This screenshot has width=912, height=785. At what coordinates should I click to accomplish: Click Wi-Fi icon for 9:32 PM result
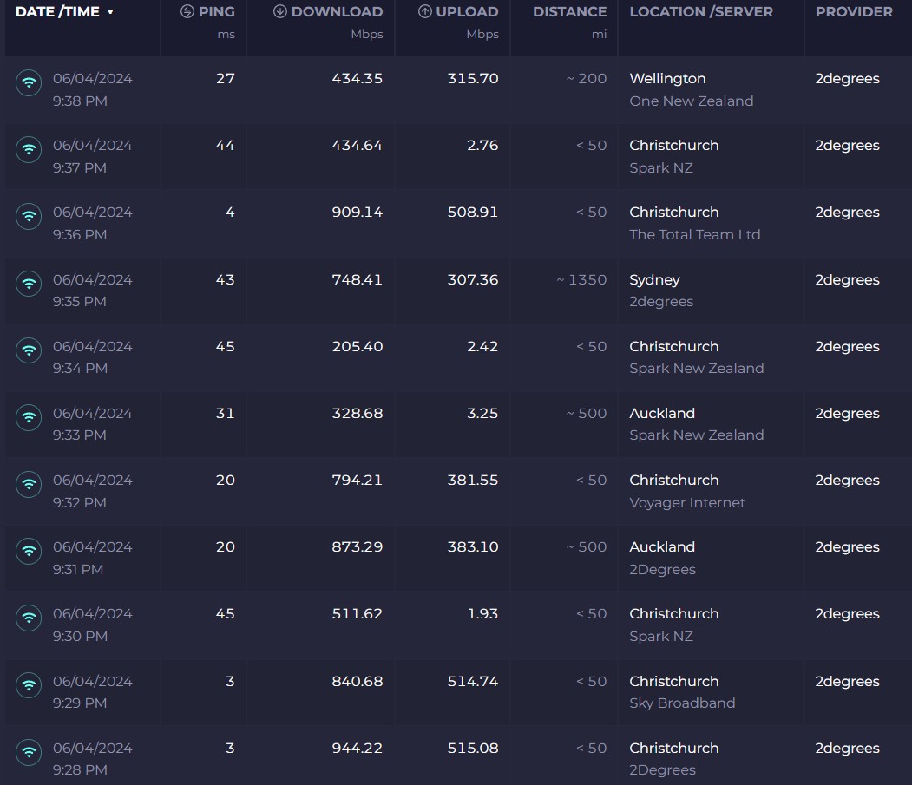29,484
